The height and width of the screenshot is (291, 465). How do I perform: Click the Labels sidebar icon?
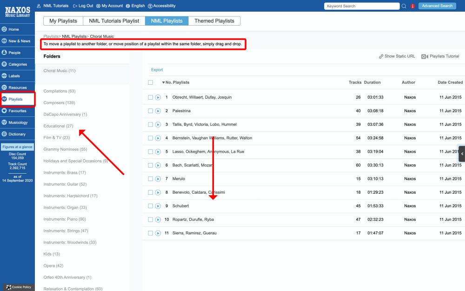click(4, 76)
